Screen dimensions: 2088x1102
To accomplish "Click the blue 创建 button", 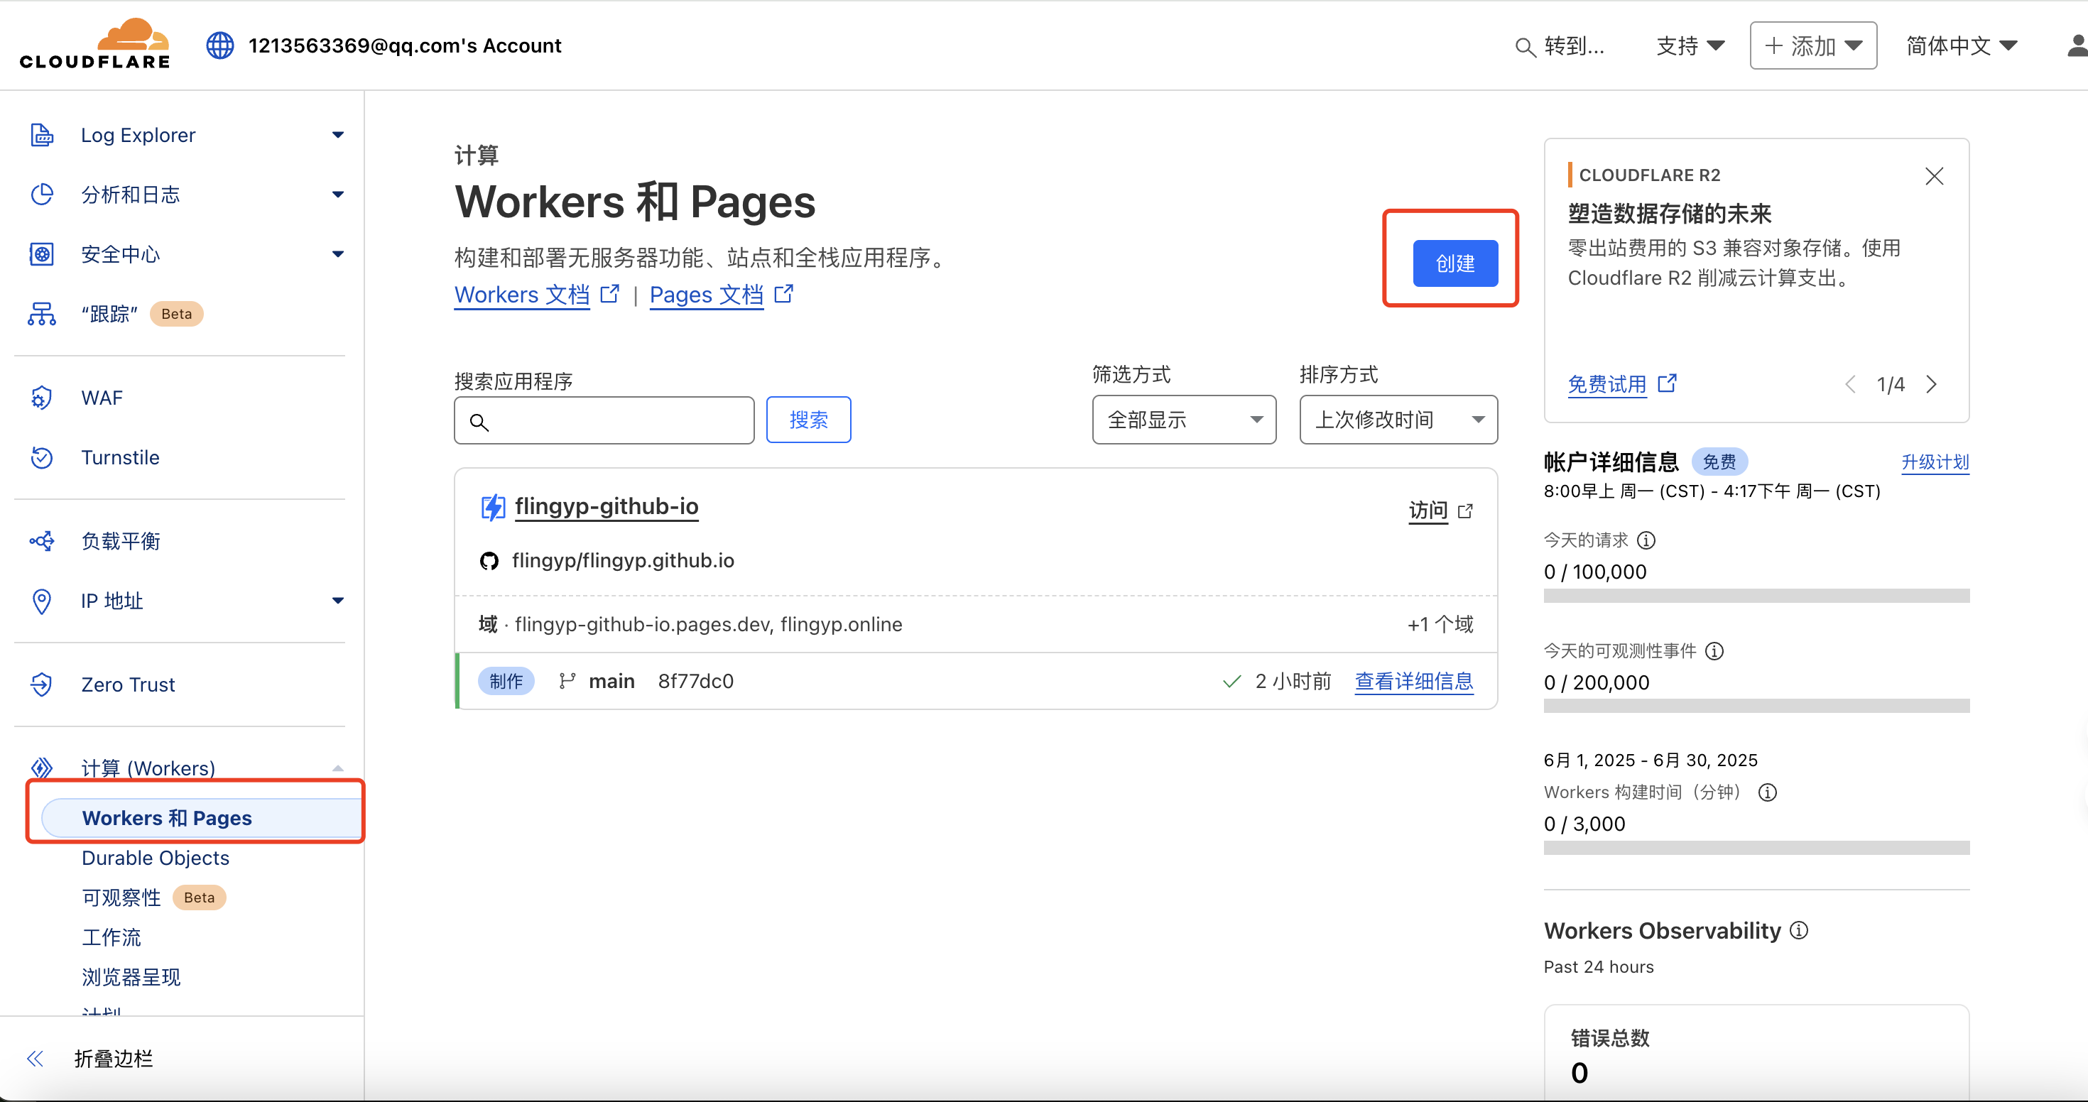I will pyautogui.click(x=1455, y=263).
